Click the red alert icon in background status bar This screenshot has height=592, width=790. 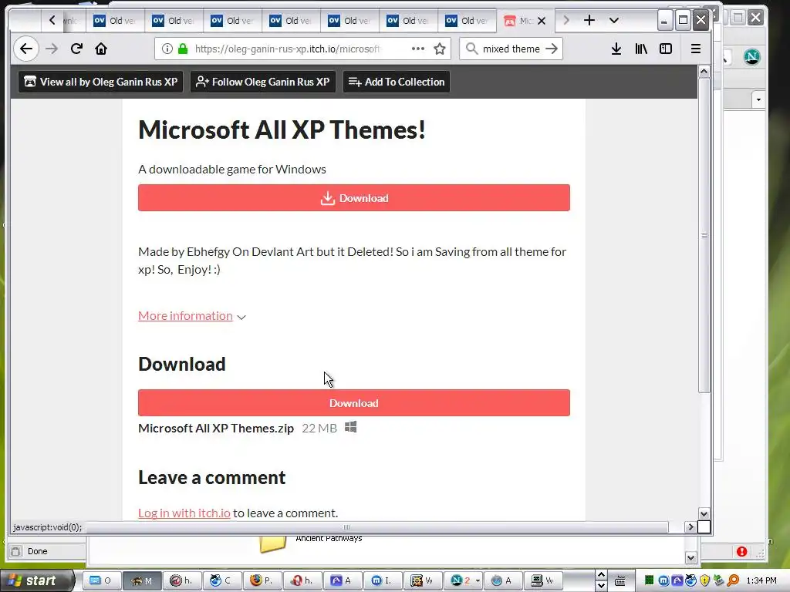[741, 551]
